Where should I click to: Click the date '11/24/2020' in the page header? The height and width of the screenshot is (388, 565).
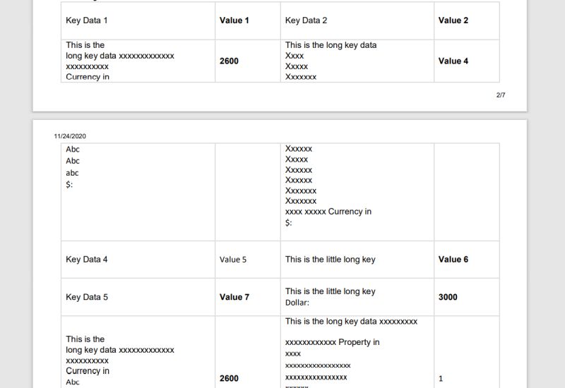point(70,136)
